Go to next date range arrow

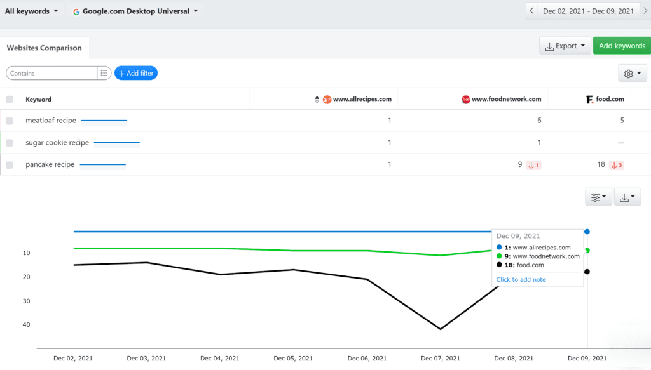(x=645, y=11)
